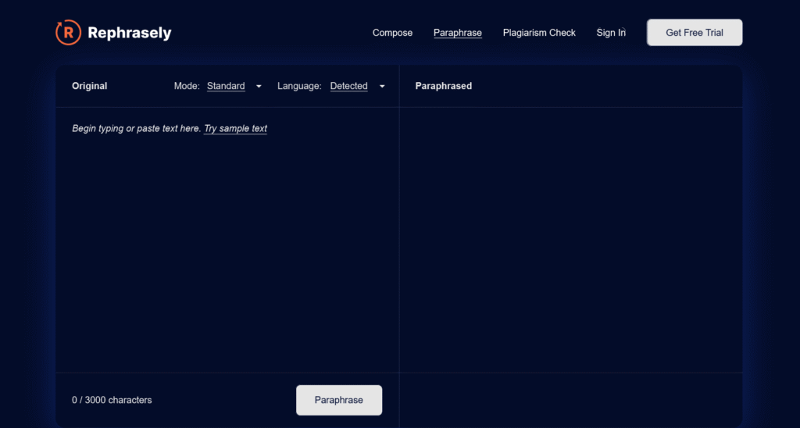Click into the original text input area
The height and width of the screenshot is (428, 800).
[227, 240]
